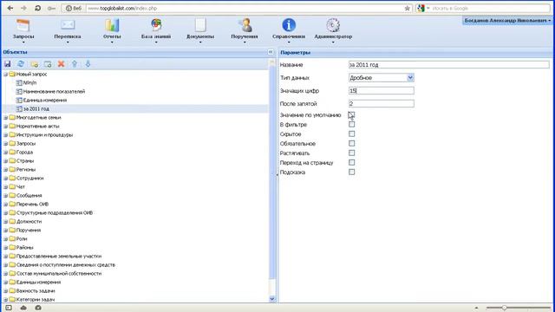Open the Отчеты chart icon
The height and width of the screenshot is (312, 555).
[112, 25]
